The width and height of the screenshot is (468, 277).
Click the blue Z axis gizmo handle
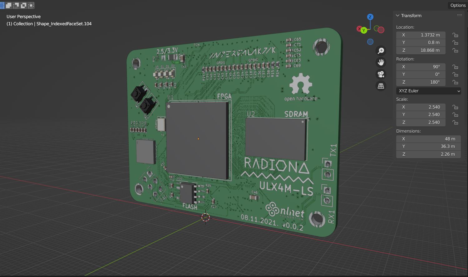370,17
